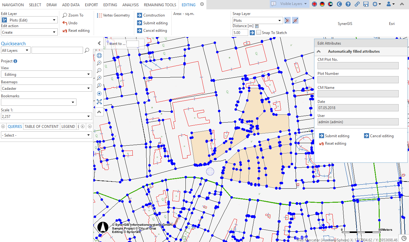Open the Basemaps Cadaster dropdown
This screenshot has width=409, height=242.
pos(46,89)
